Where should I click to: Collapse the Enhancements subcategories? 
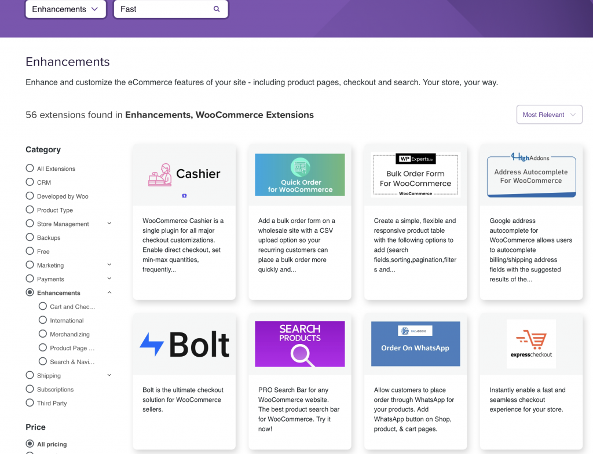tap(109, 292)
